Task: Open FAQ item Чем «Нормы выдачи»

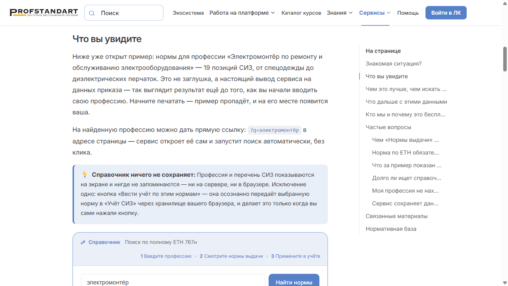Action: 406,140
